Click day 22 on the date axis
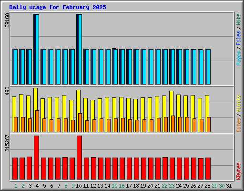 coord(164,186)
